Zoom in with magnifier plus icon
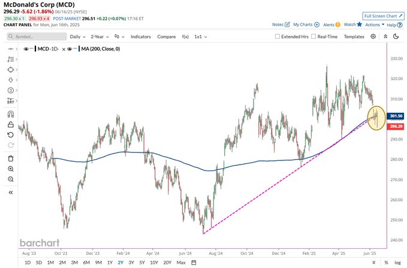 tap(11, 169)
